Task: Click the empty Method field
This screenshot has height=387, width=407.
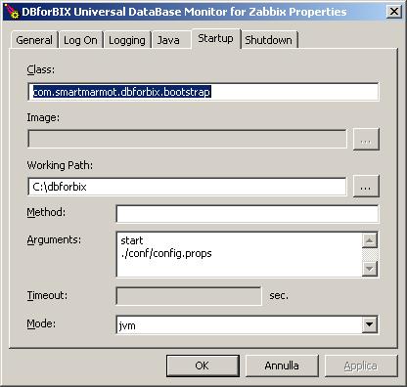Action: click(x=248, y=214)
